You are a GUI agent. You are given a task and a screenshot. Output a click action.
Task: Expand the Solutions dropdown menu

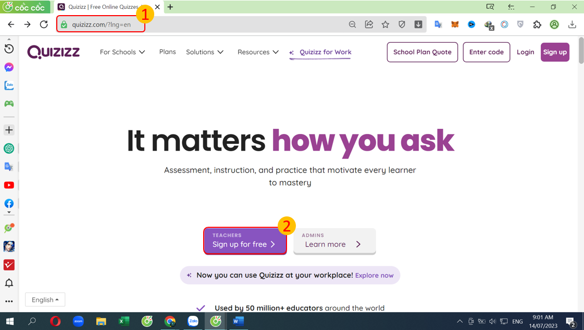(x=205, y=52)
